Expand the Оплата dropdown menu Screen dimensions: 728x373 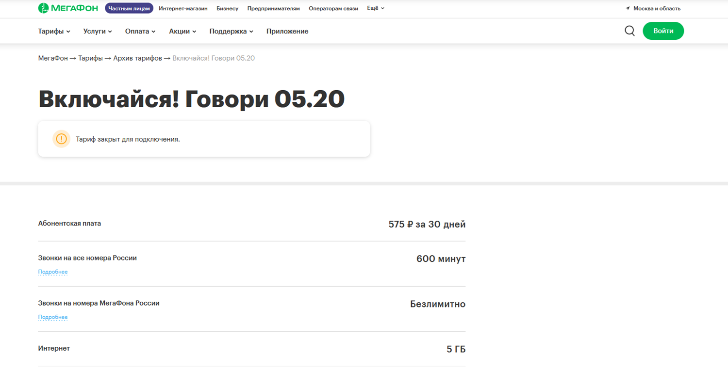coord(140,31)
